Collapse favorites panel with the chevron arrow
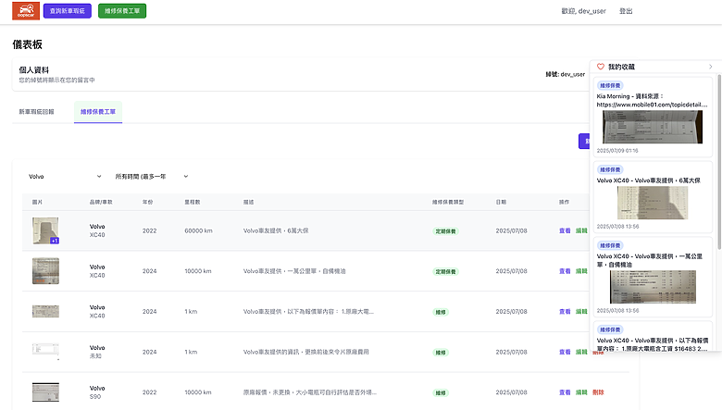This screenshot has width=722, height=410. [x=711, y=67]
